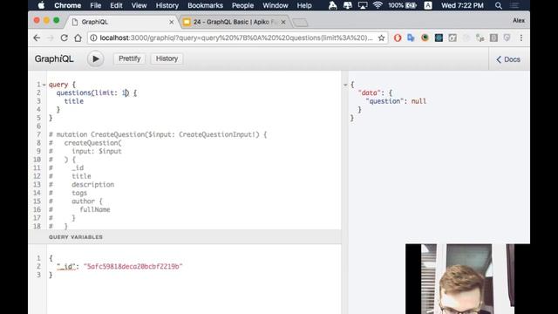Viewport: 558px width, 314px height.
Task: Click the red Opera-style extension icon
Action: tap(398, 38)
